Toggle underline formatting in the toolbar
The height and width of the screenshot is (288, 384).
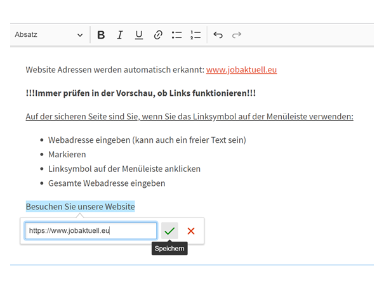(x=139, y=35)
